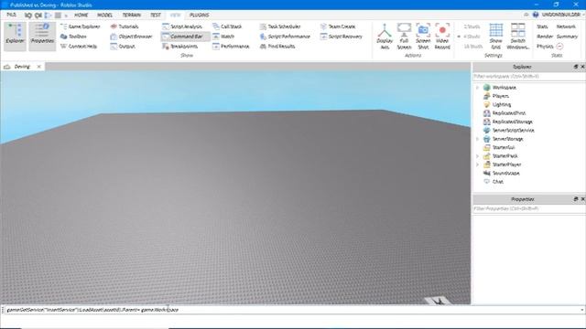Open Script Analysis

click(x=182, y=27)
